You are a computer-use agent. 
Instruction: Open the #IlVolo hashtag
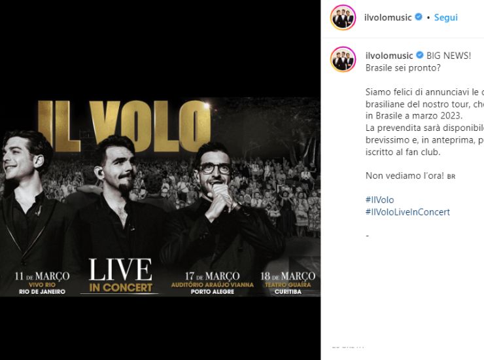click(x=379, y=200)
